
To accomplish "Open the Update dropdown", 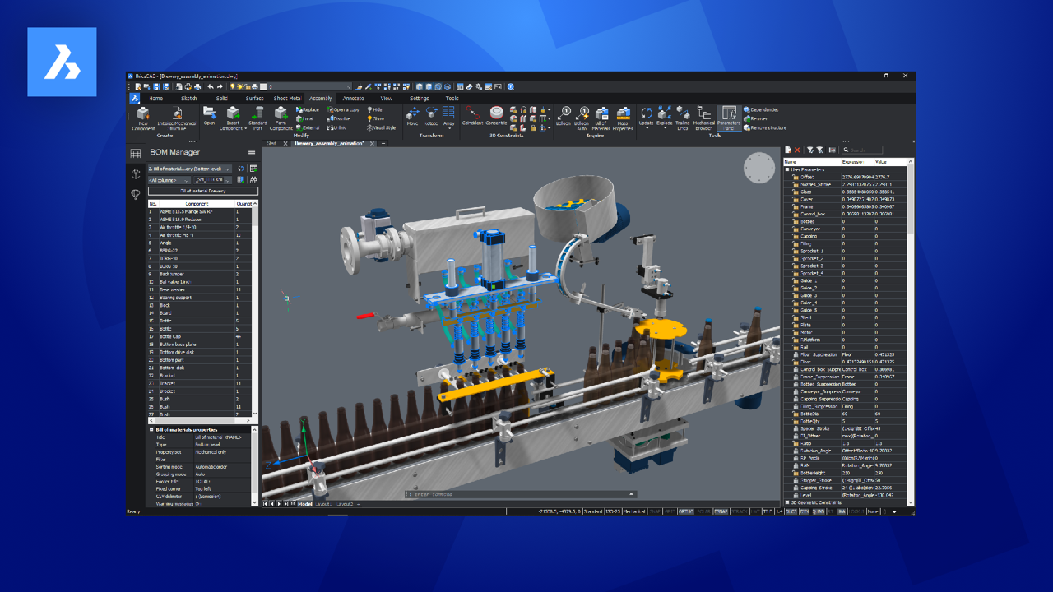I will [x=646, y=127].
